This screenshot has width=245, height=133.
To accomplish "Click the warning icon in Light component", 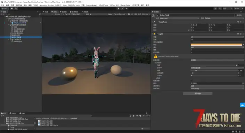I will click(156, 56).
